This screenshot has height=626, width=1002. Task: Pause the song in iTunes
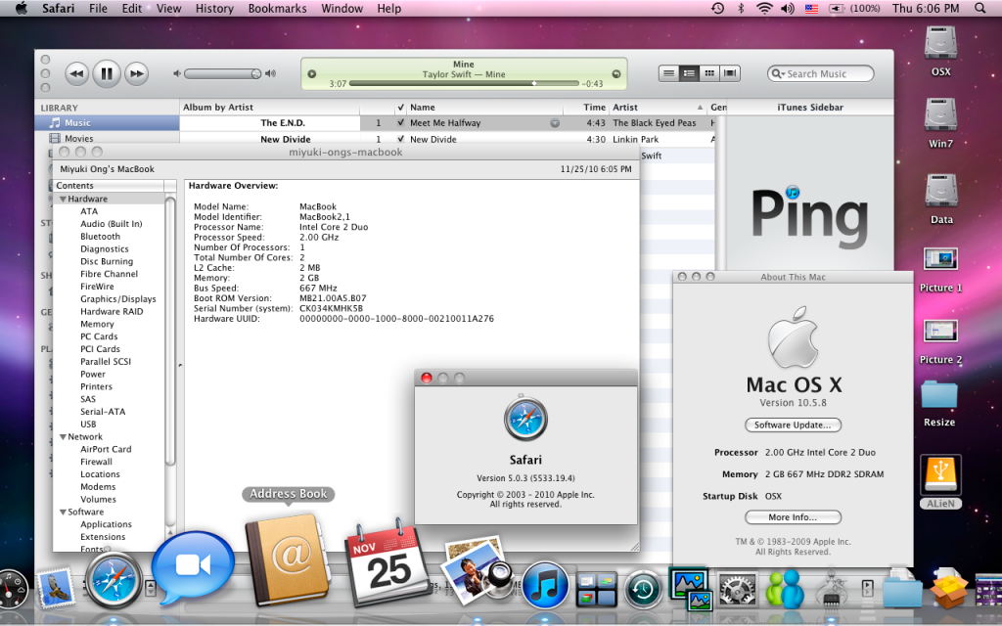pos(107,73)
